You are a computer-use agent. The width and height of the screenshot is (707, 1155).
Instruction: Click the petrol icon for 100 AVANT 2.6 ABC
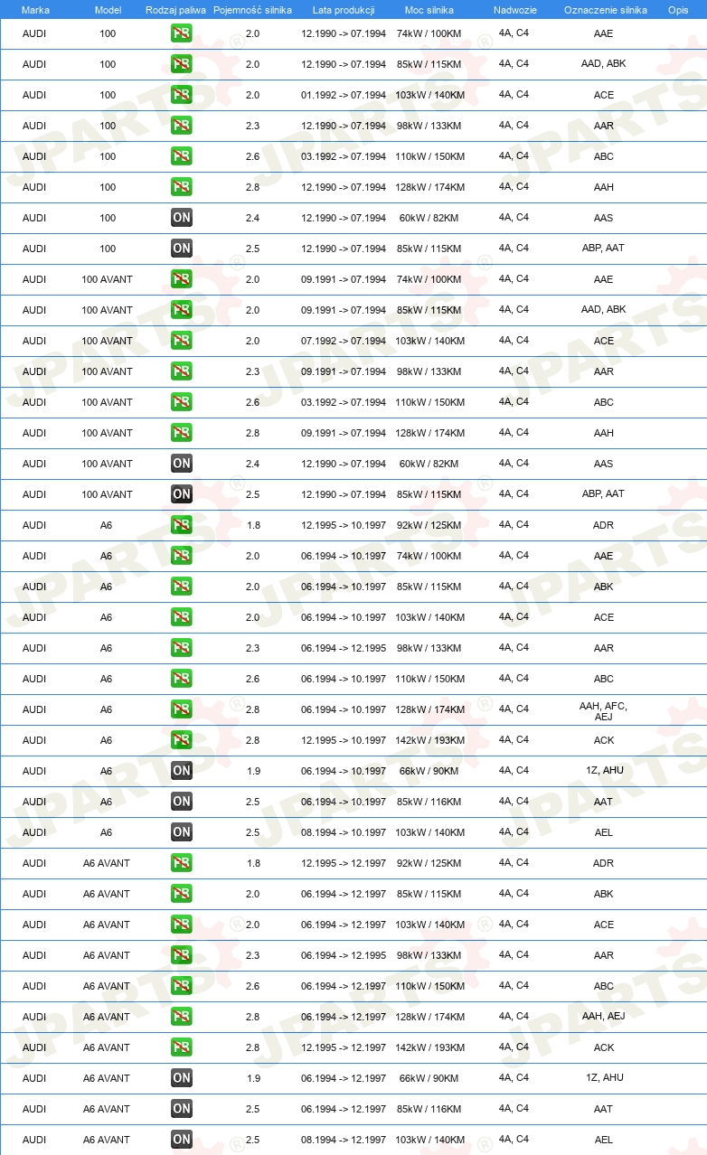click(182, 402)
